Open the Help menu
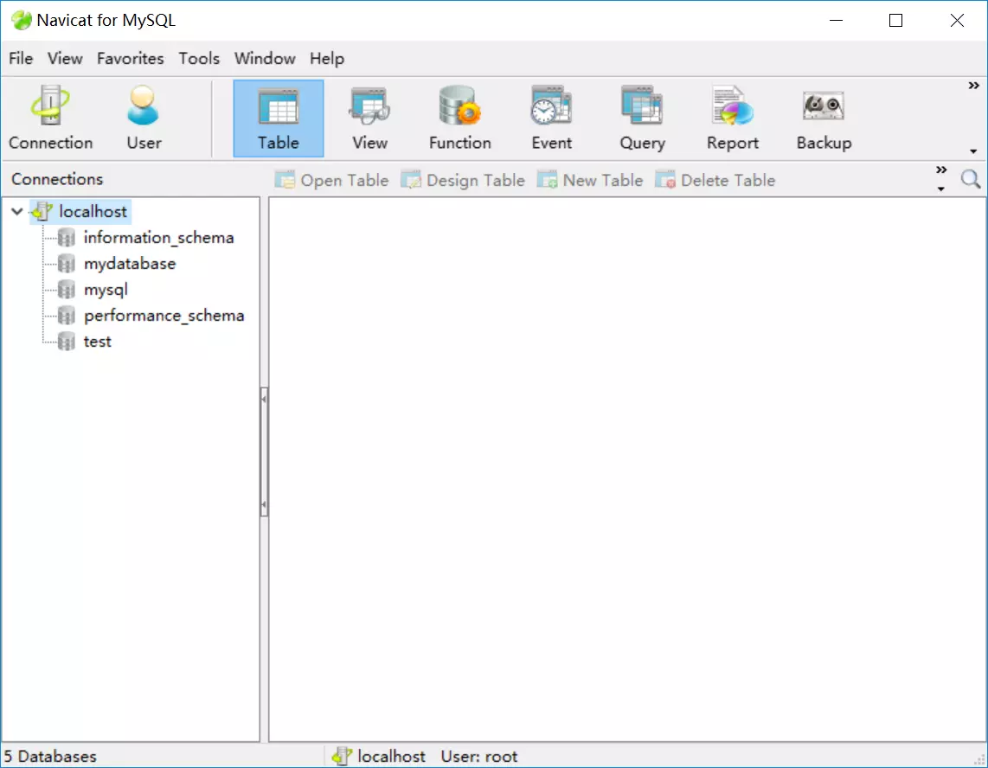The image size is (988, 768). click(327, 59)
